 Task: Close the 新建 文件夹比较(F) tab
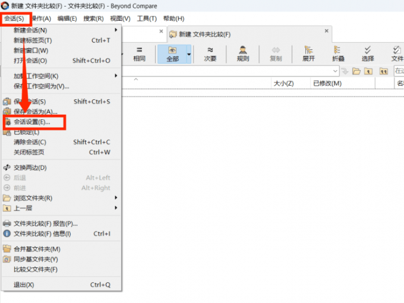pyautogui.click(x=326, y=31)
